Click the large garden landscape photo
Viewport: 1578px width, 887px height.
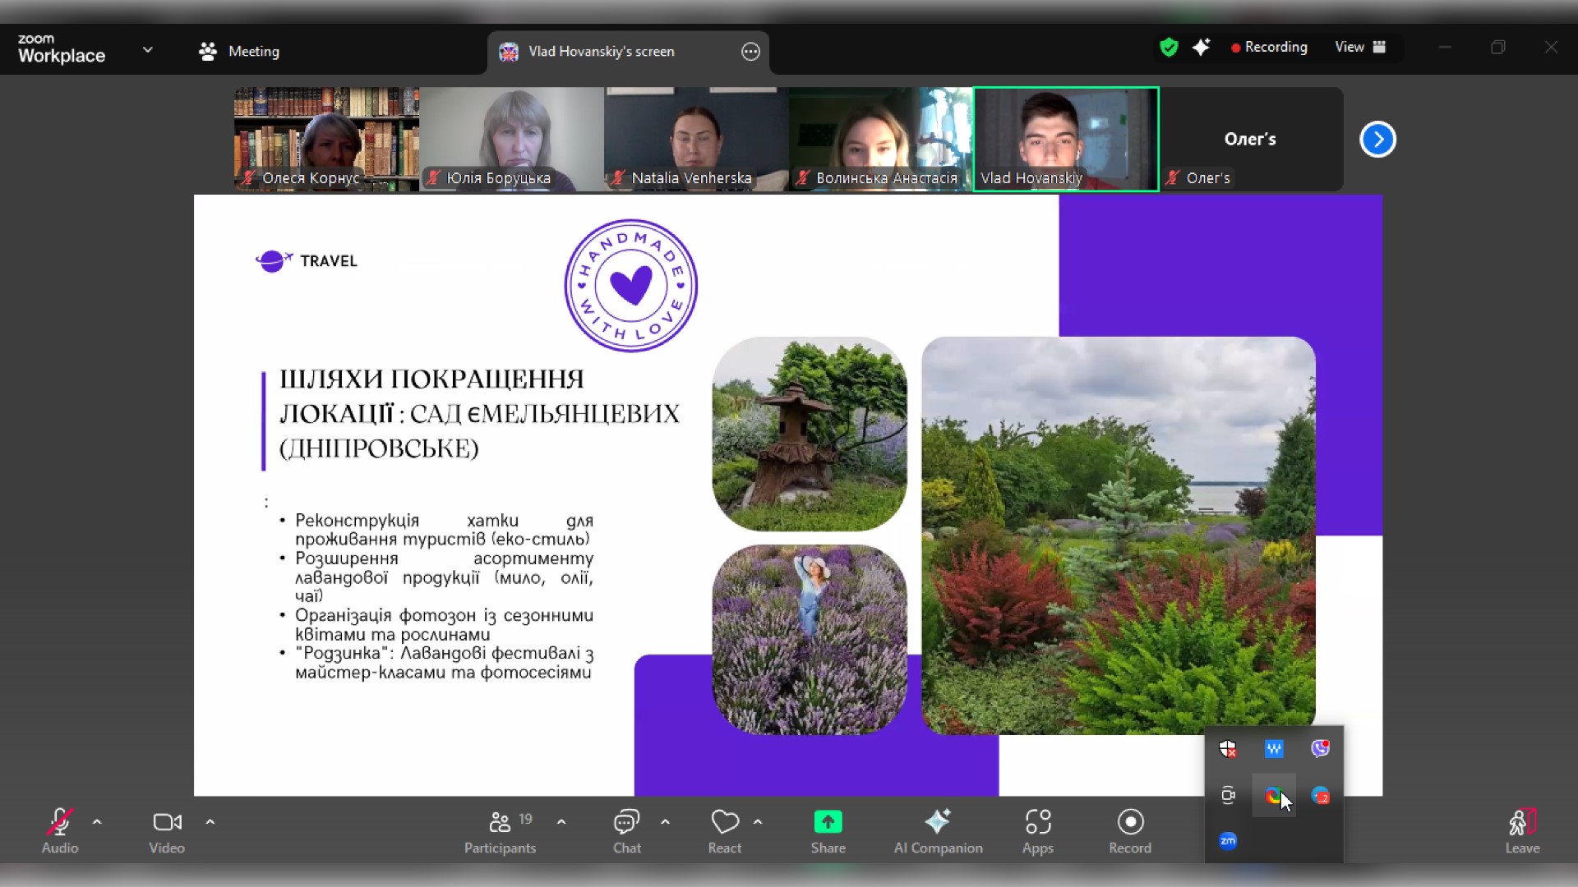(x=1119, y=535)
